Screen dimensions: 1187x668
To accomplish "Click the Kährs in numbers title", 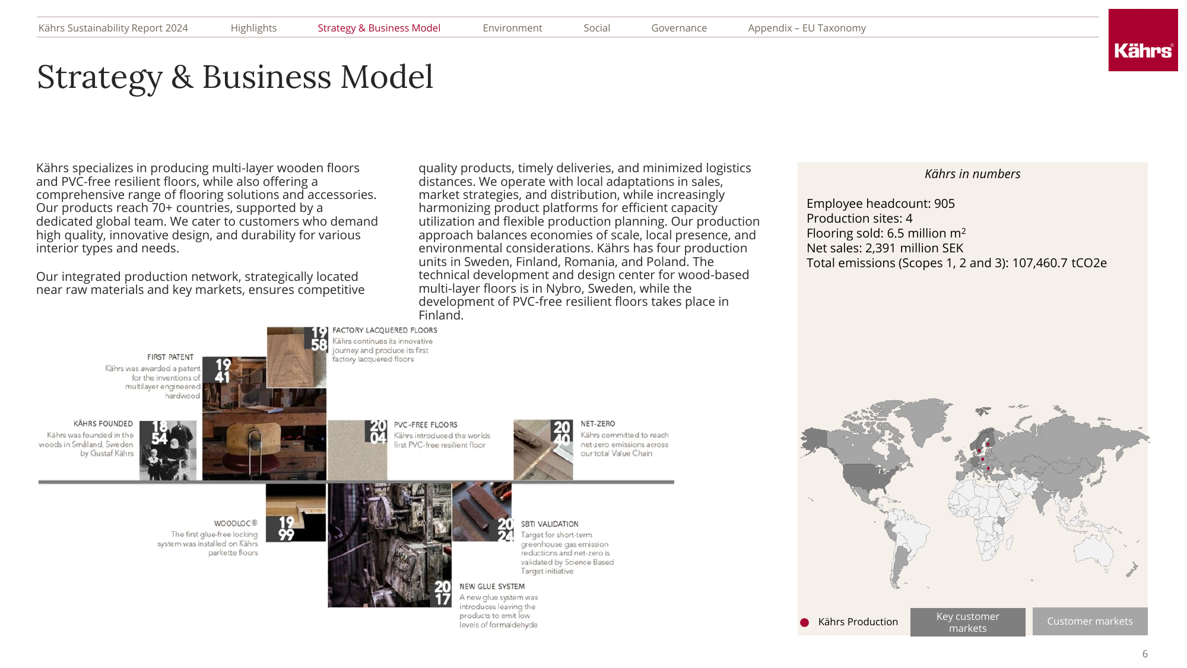I will point(972,174).
